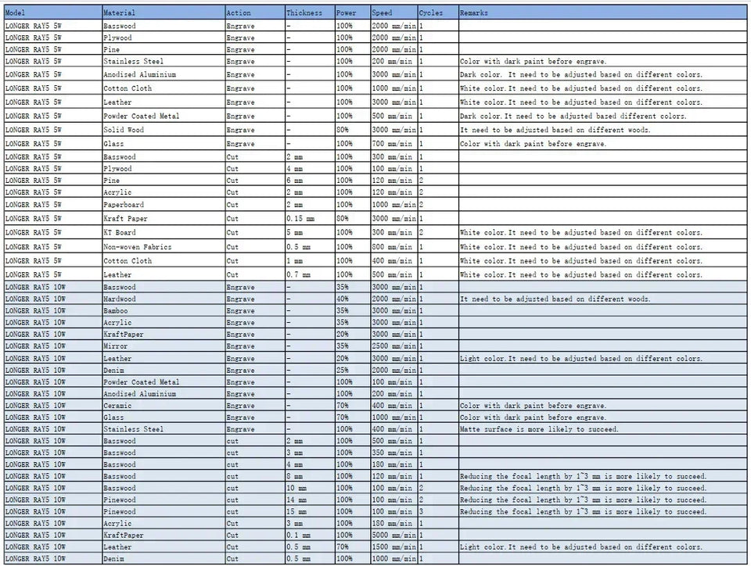Click the Thickness column header
The width and height of the screenshot is (751, 566).
311,13
